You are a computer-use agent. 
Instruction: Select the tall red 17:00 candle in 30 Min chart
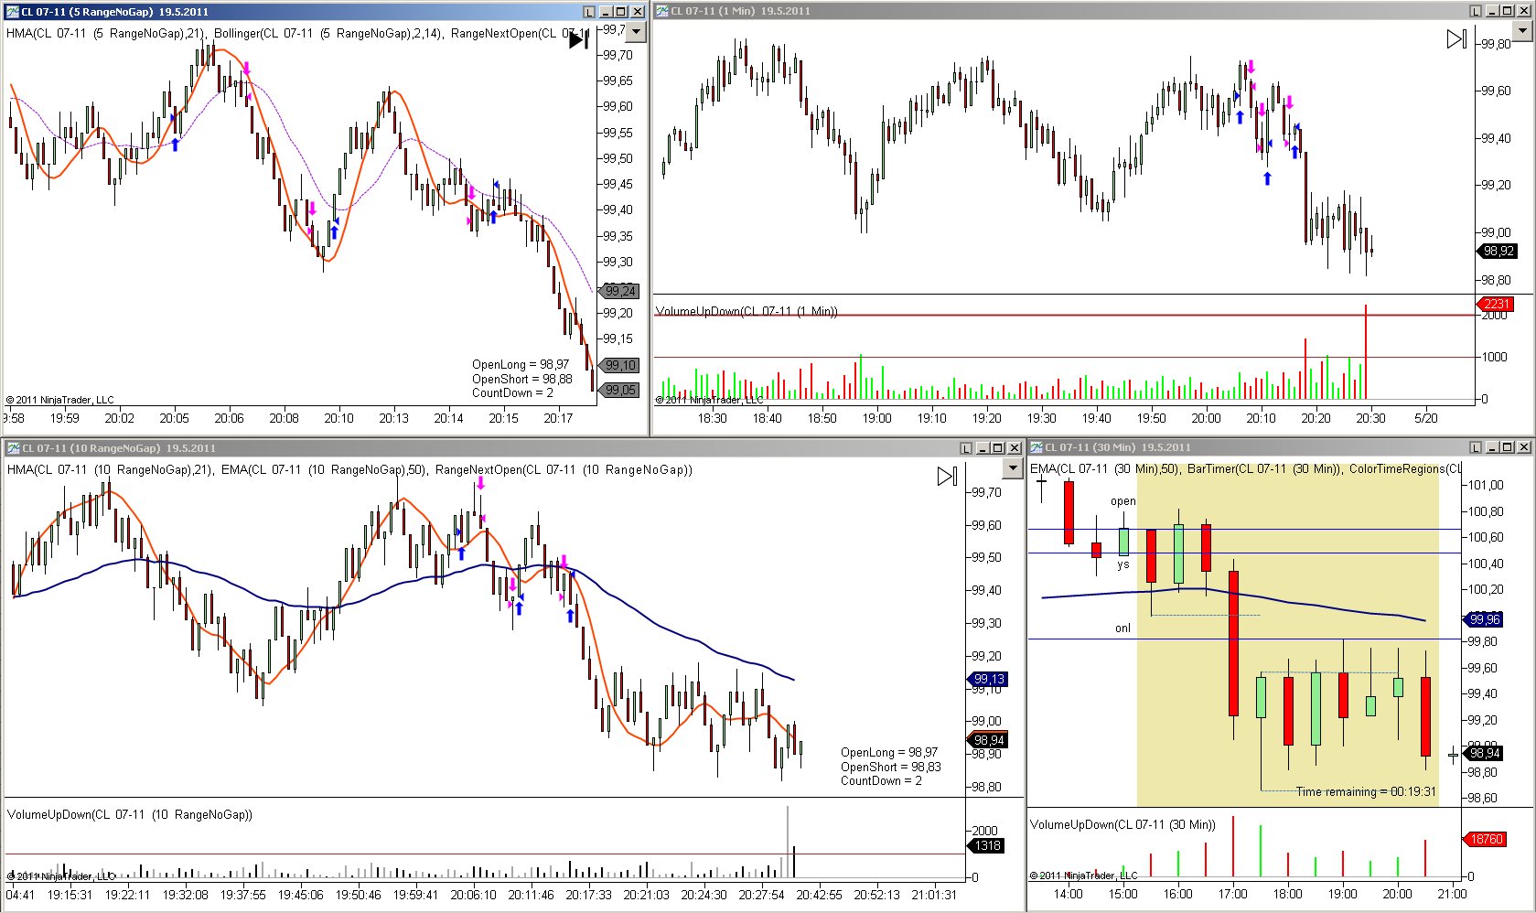point(1233,643)
